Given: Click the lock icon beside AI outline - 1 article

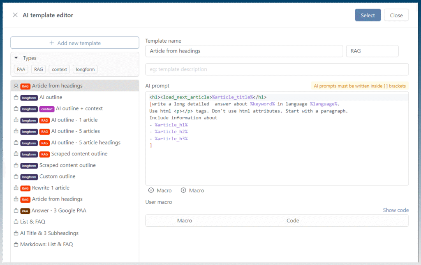Looking at the screenshot, I should [x=16, y=120].
